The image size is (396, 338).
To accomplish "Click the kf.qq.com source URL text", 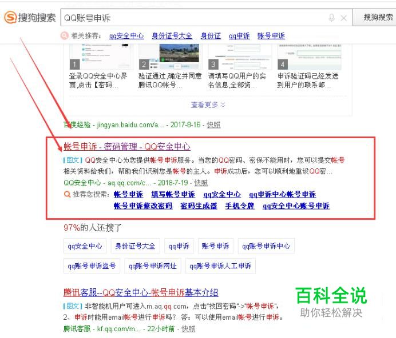I will point(119,329).
